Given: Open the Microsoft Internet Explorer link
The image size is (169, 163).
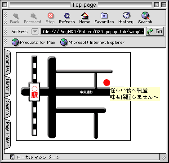Looking at the screenshot, I should [92, 43].
